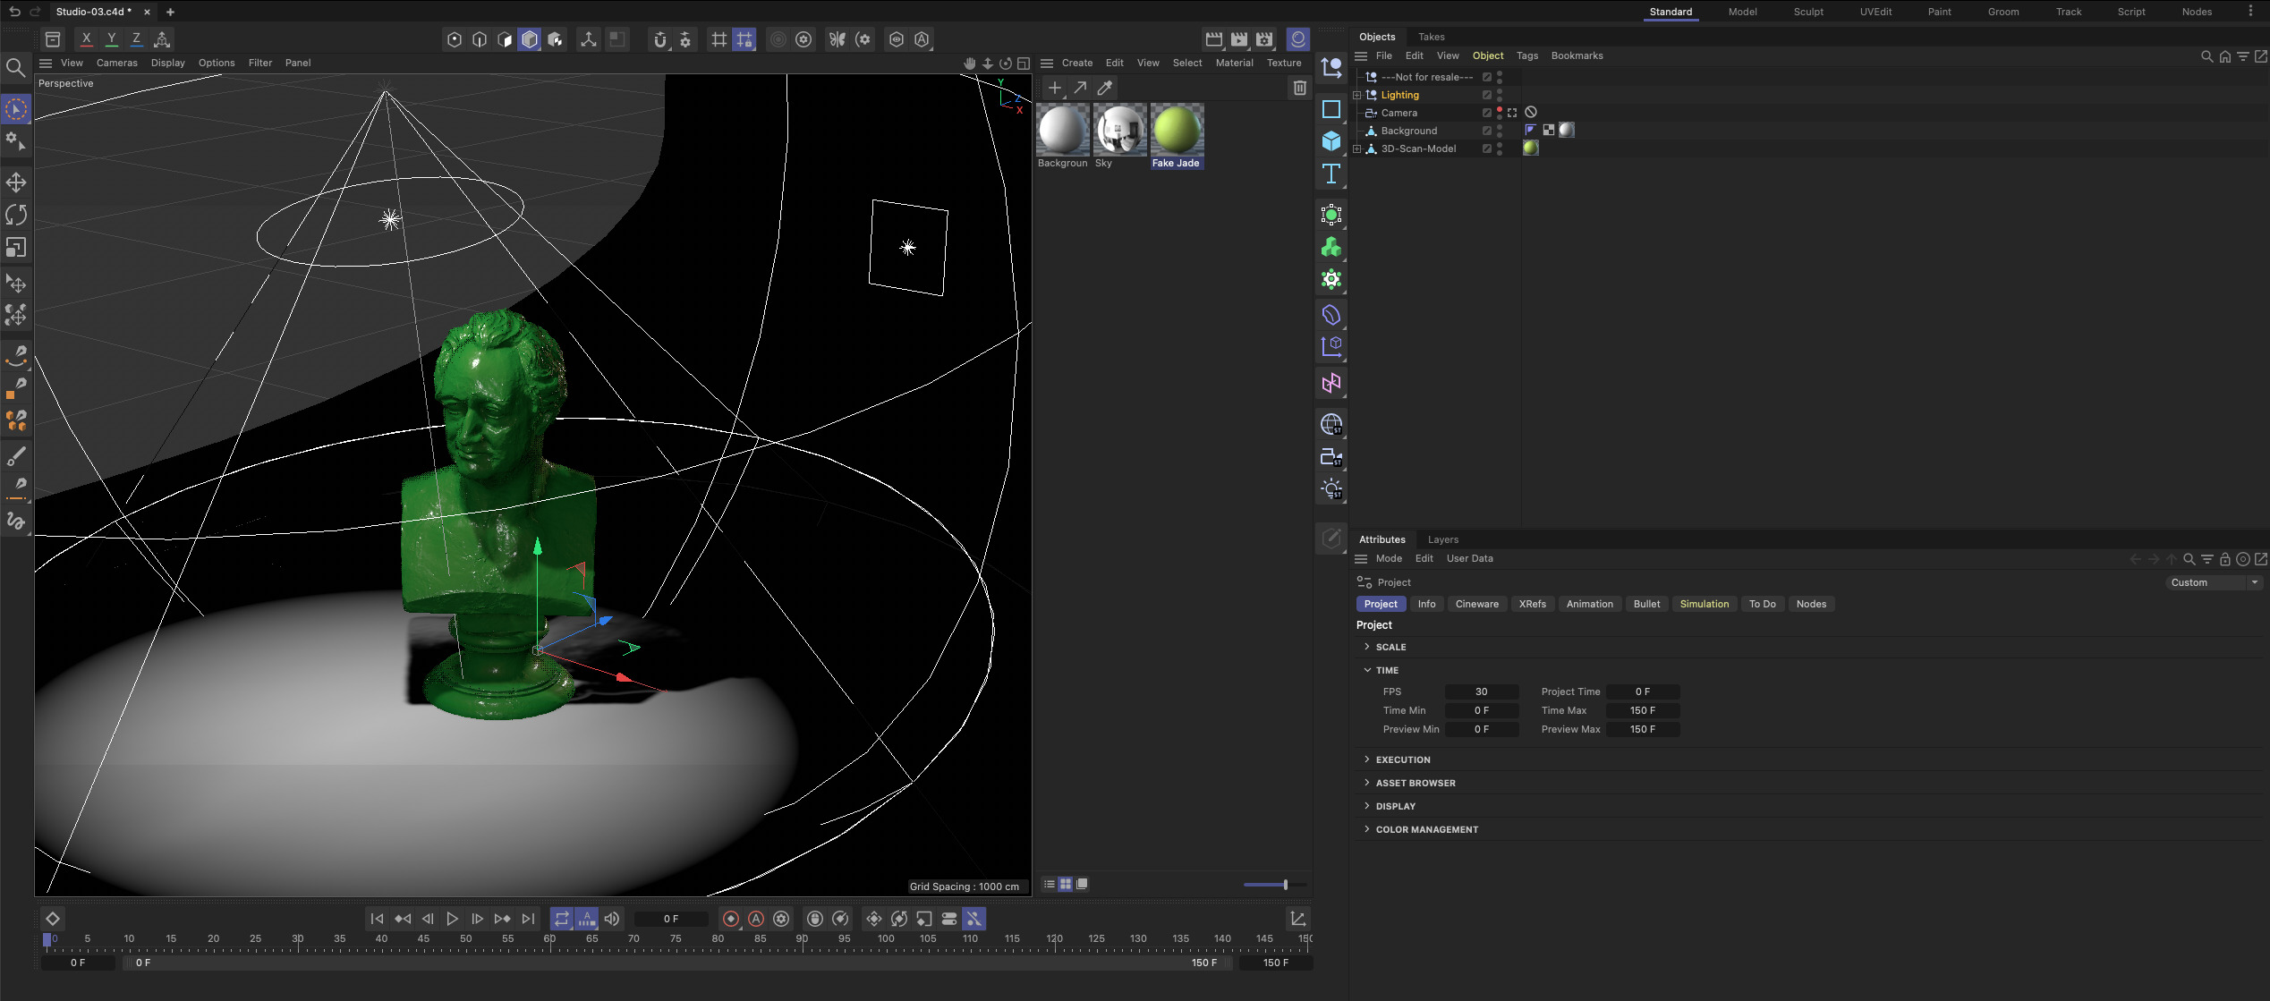Toggle Z axis lock

pos(136,38)
